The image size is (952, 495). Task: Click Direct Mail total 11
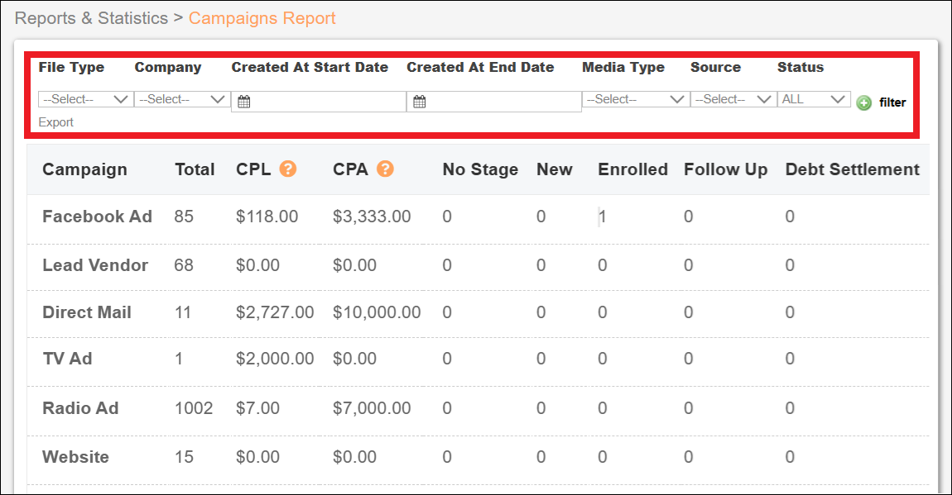(183, 312)
